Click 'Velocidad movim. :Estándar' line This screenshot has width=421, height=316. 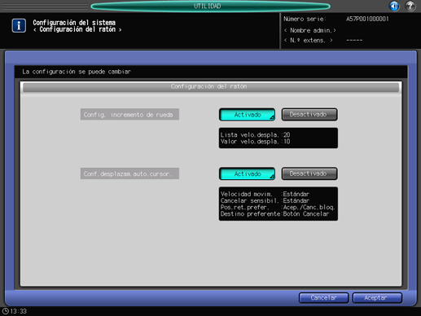coord(265,194)
